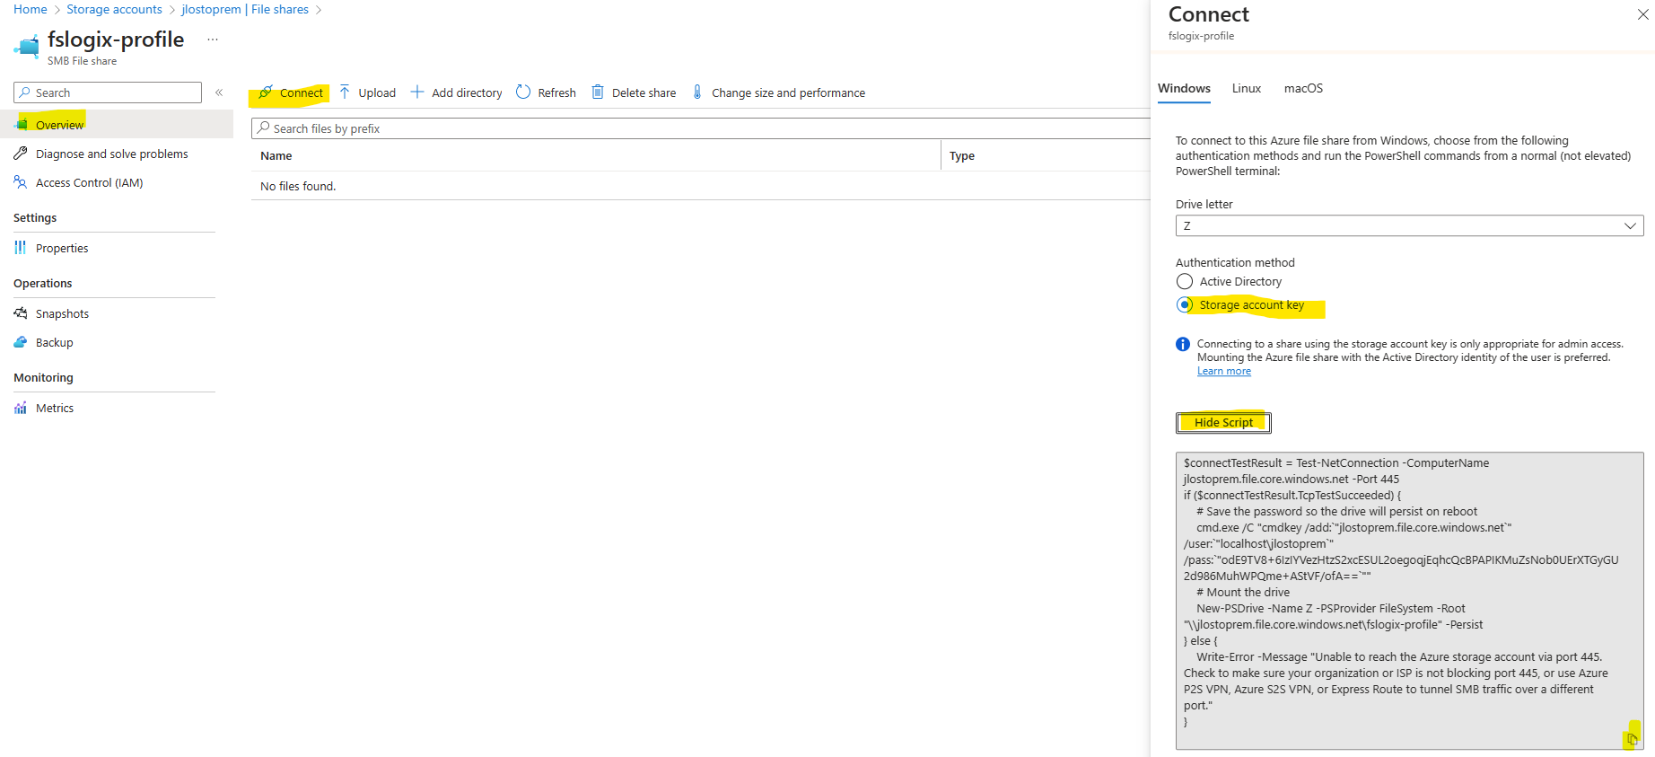
Task: Click the 'SMB File share' subtitle
Action: pyautogui.click(x=82, y=61)
